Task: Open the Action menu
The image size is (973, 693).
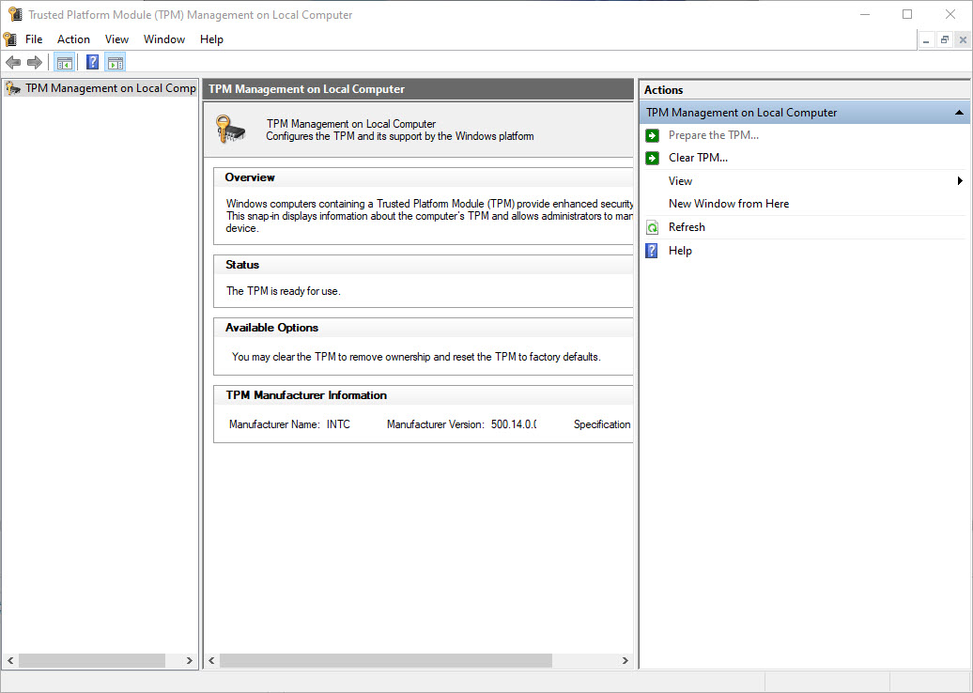Action: [x=73, y=39]
